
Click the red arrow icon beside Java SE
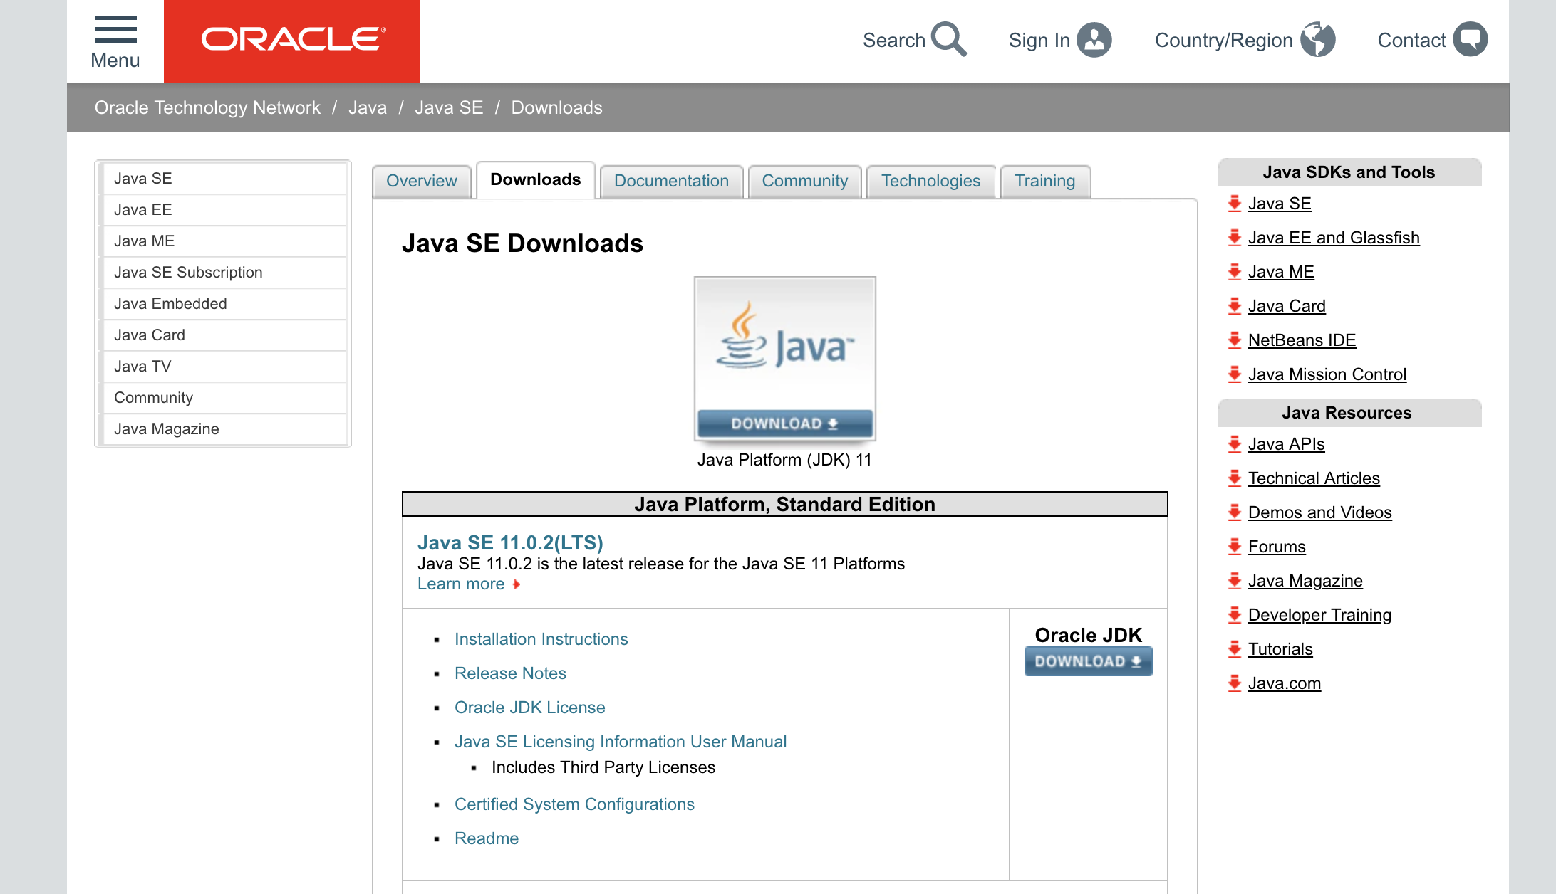coord(1235,204)
